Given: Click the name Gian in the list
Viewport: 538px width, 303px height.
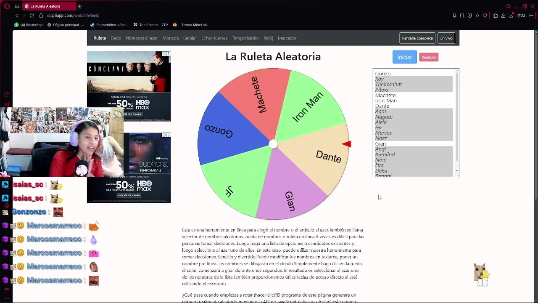Looking at the screenshot, I should (x=380, y=144).
